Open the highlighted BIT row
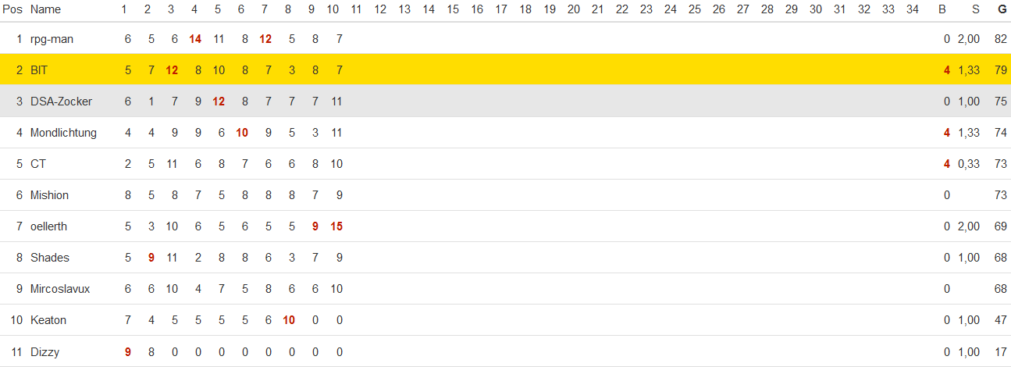Screen dimensions: 1011x367 pos(505,70)
